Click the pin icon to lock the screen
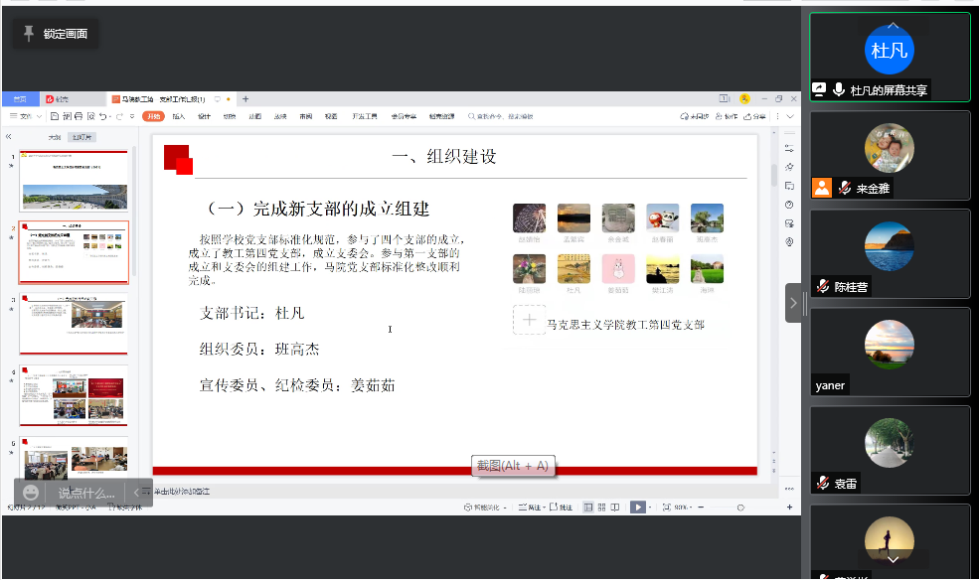 (x=29, y=34)
